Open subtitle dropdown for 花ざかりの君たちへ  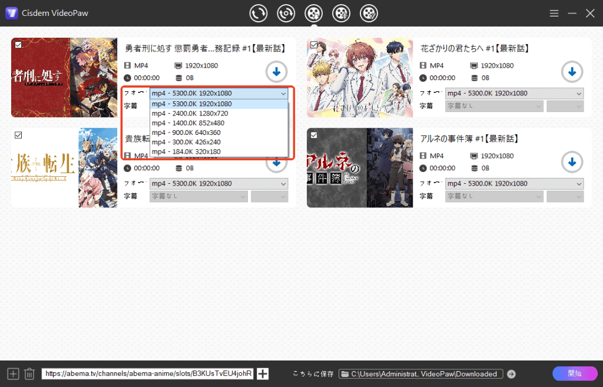click(x=494, y=106)
